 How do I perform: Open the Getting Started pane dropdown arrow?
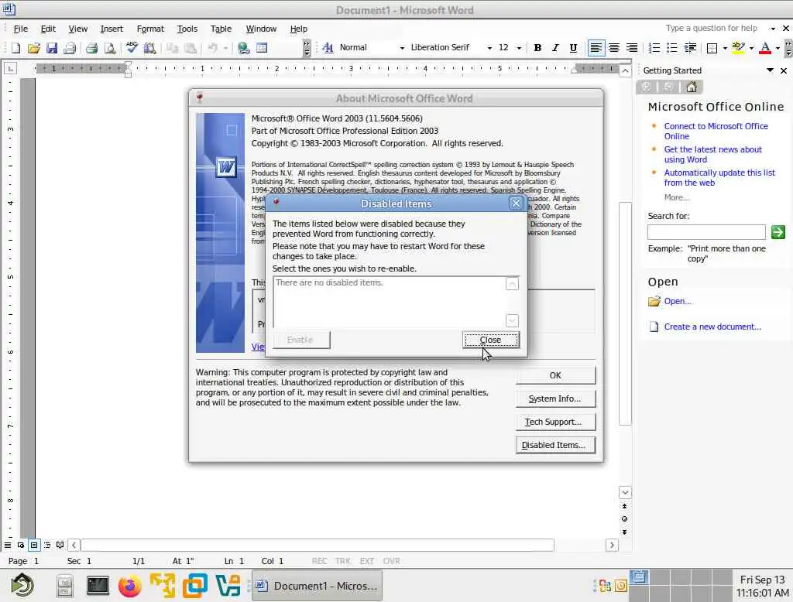[770, 70]
